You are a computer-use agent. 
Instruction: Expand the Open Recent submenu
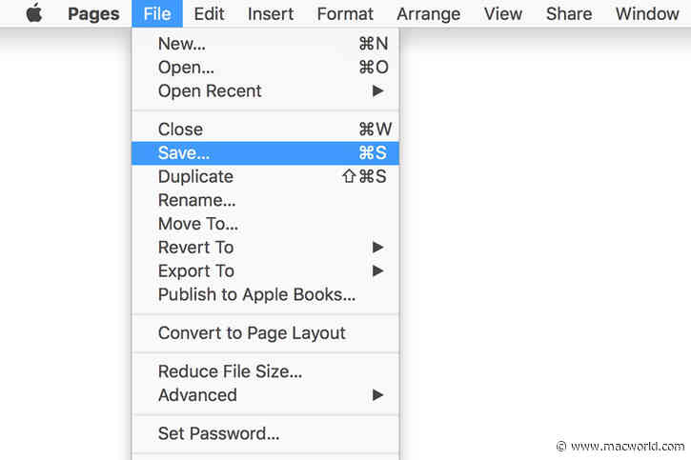(x=265, y=91)
